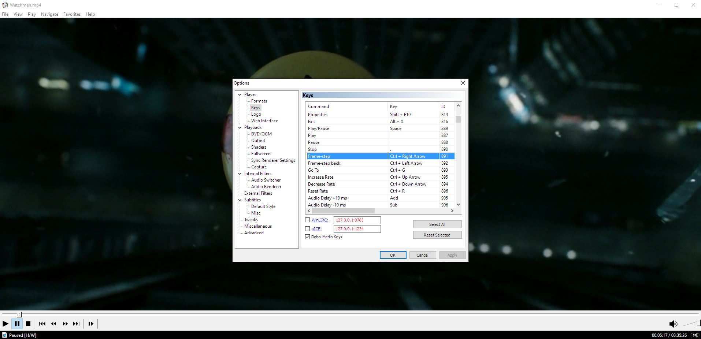Click the Pause button in the control bar
701x339 pixels.
17,324
